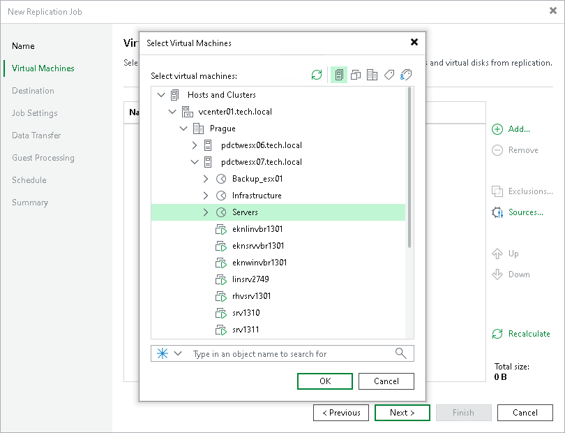Open the VMs and Tags view
Screen dimensions: 565x433
(405, 75)
